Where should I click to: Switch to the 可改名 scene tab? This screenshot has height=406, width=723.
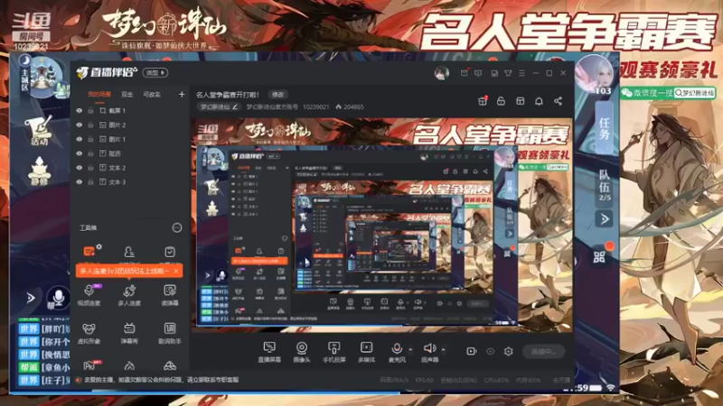coord(152,95)
